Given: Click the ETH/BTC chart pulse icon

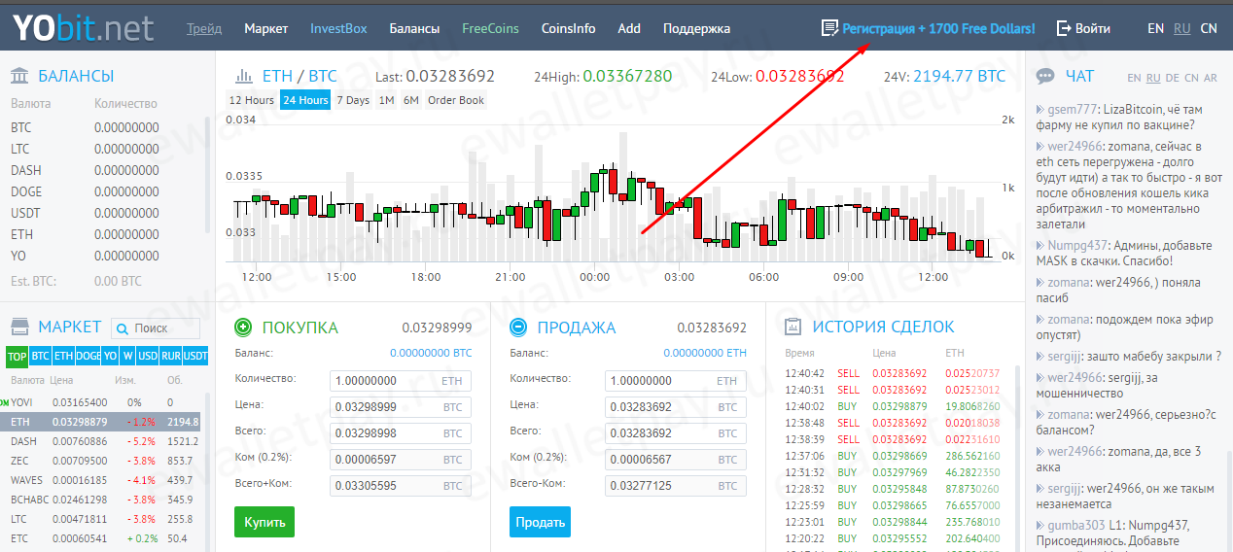Looking at the screenshot, I should click(x=239, y=76).
